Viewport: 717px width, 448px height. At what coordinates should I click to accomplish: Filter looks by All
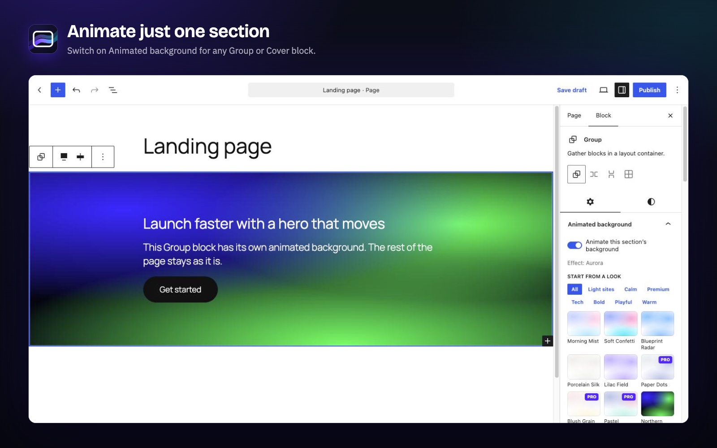pos(574,289)
